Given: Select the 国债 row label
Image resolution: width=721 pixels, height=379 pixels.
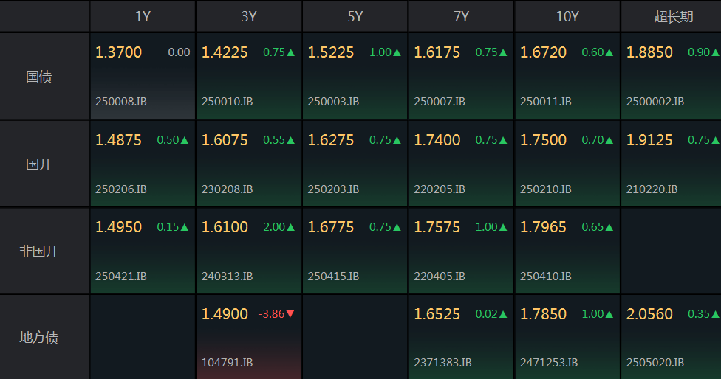Looking at the screenshot, I should 39,77.
